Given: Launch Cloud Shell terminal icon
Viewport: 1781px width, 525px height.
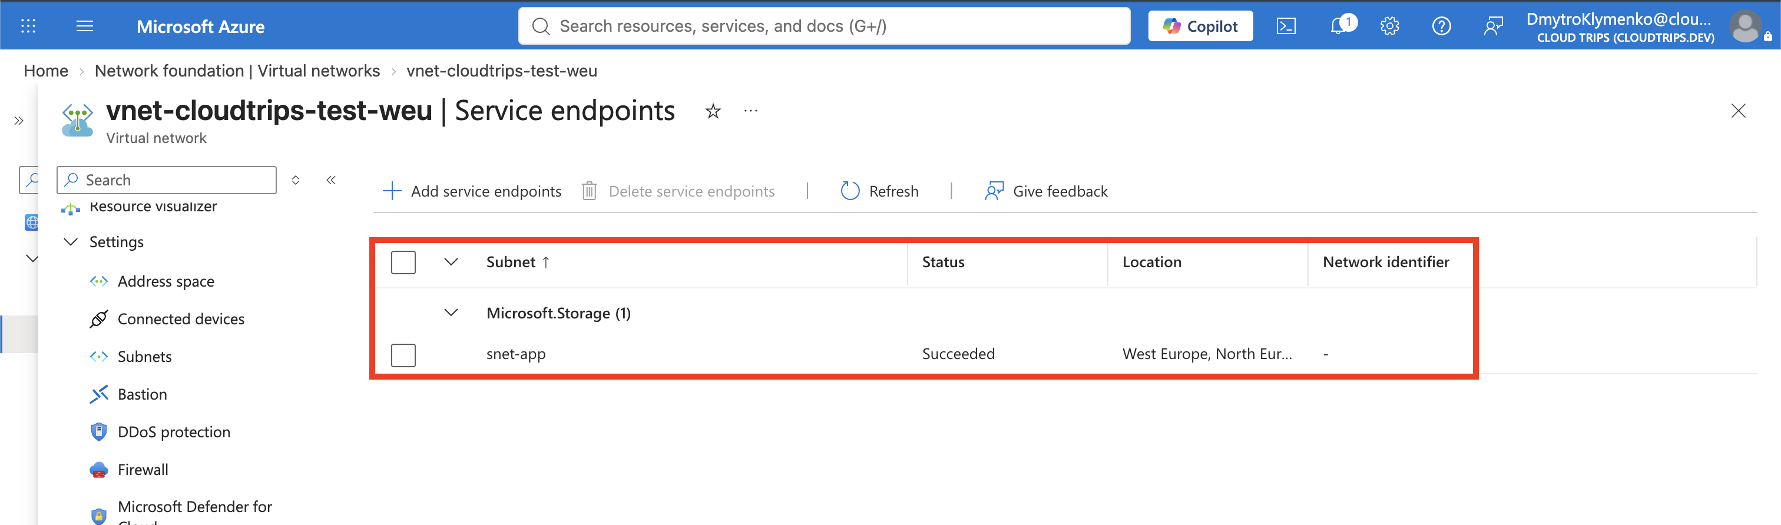Looking at the screenshot, I should pyautogui.click(x=1286, y=26).
